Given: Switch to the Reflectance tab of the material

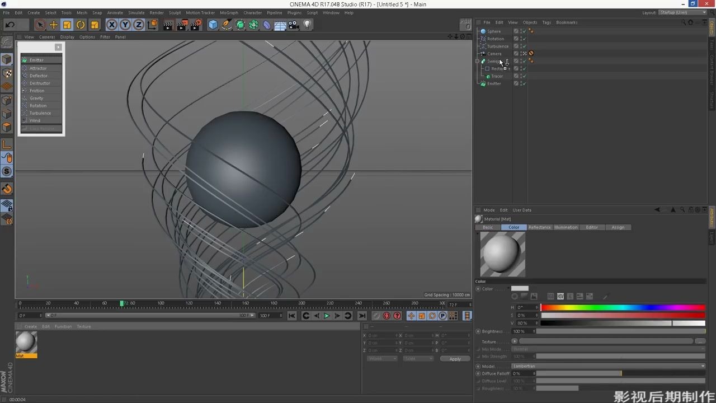Looking at the screenshot, I should 539,227.
